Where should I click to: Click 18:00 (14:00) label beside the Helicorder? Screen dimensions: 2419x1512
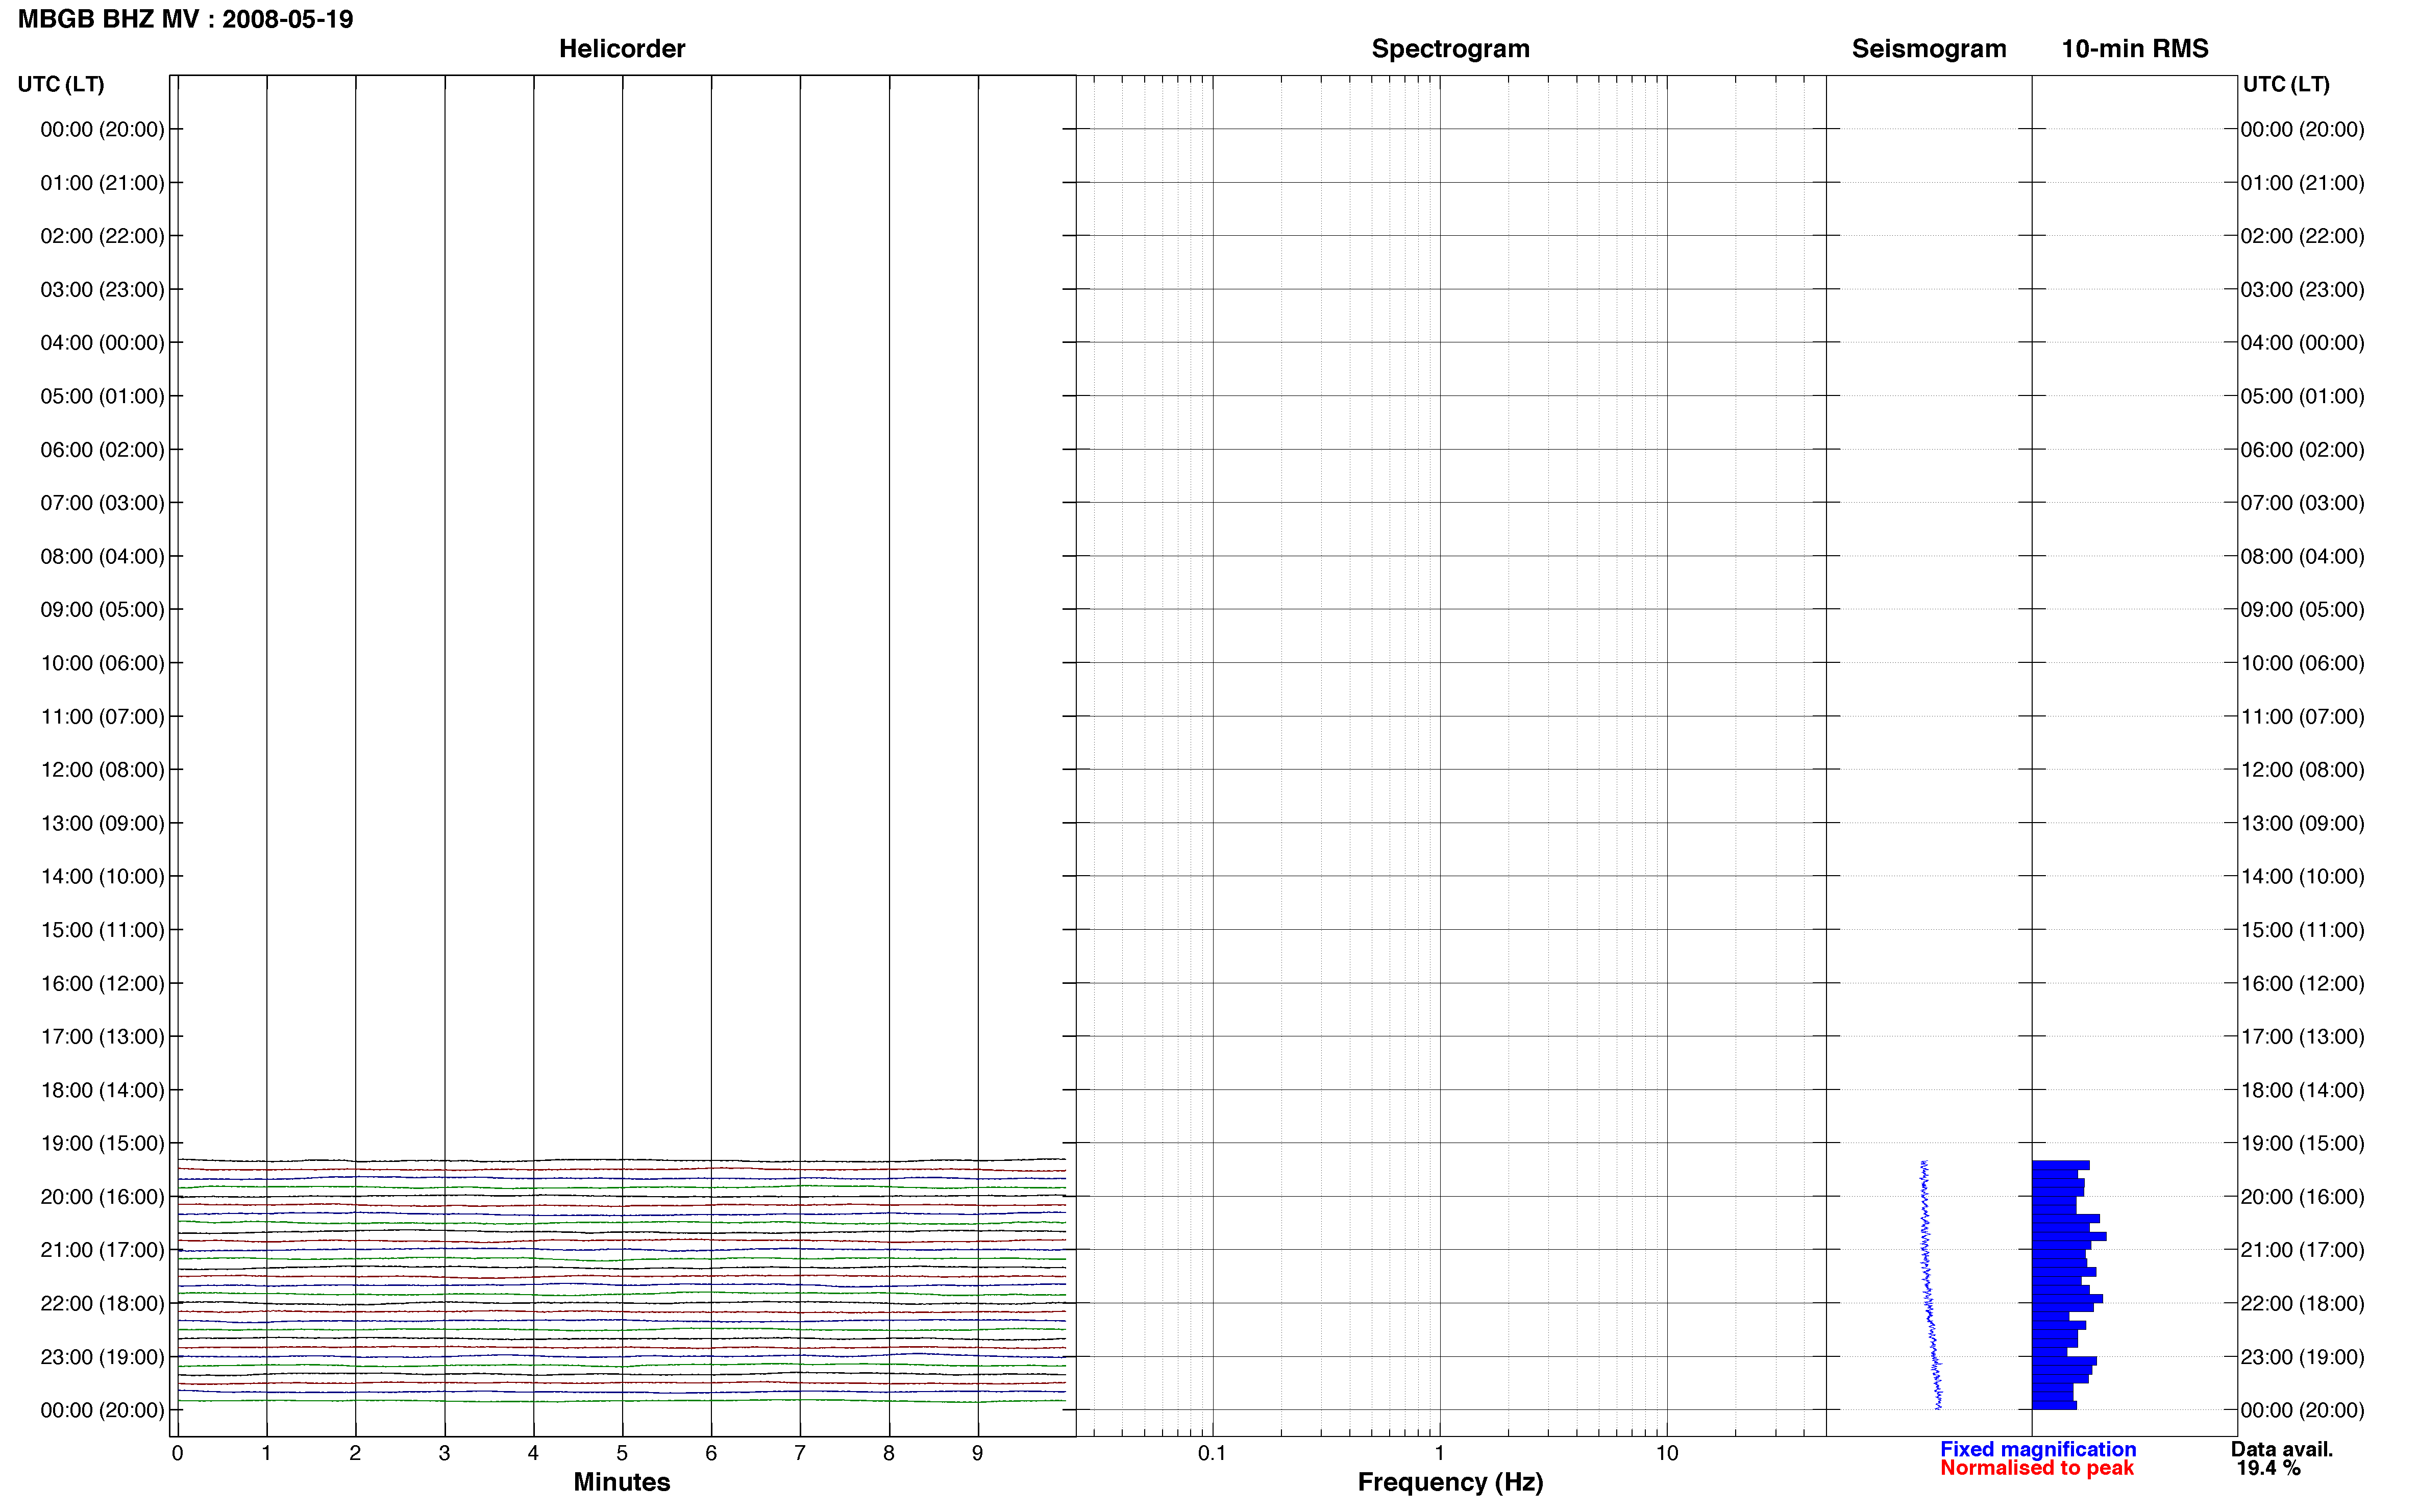(102, 1090)
